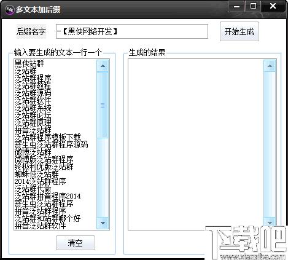Viewport: 288px width, 260px height.
Task: Click the line 终极利优版泛站群
Action: (44, 167)
